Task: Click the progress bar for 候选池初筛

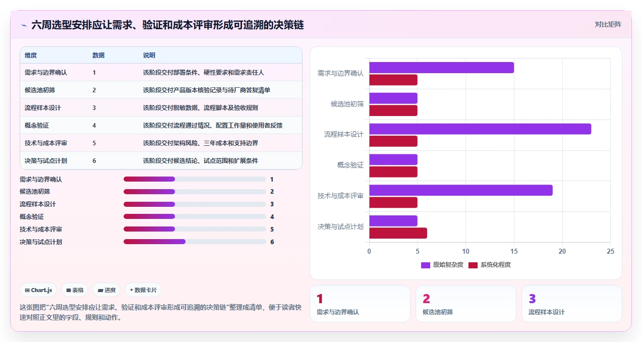Action: [195, 192]
